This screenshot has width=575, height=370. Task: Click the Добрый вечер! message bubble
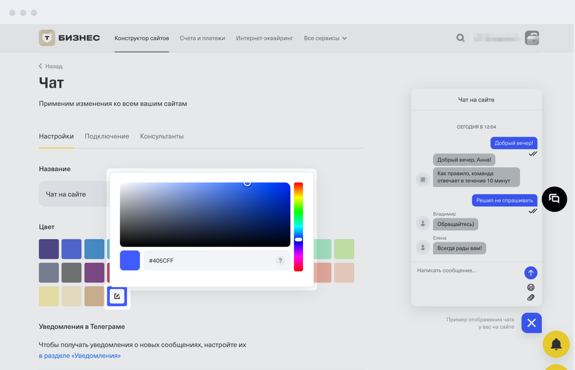pos(514,143)
